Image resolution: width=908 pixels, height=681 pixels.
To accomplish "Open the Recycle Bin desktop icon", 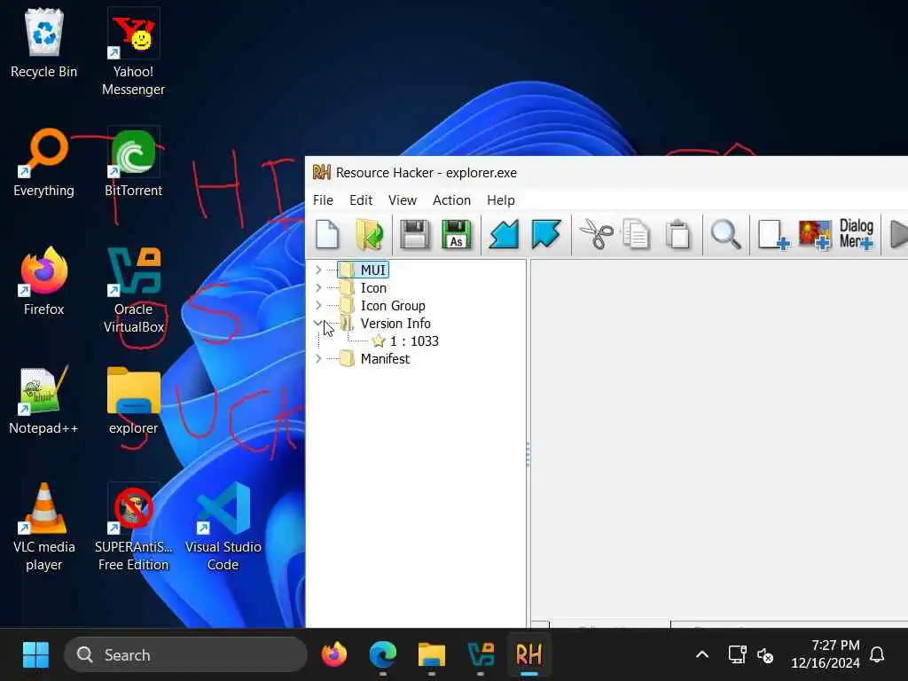I will 44,43.
